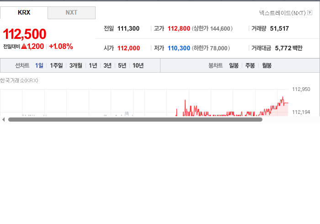Viewport: 320px width, 224px height.
Task: Select the 1일 line chart period
Action: pyautogui.click(x=39, y=65)
